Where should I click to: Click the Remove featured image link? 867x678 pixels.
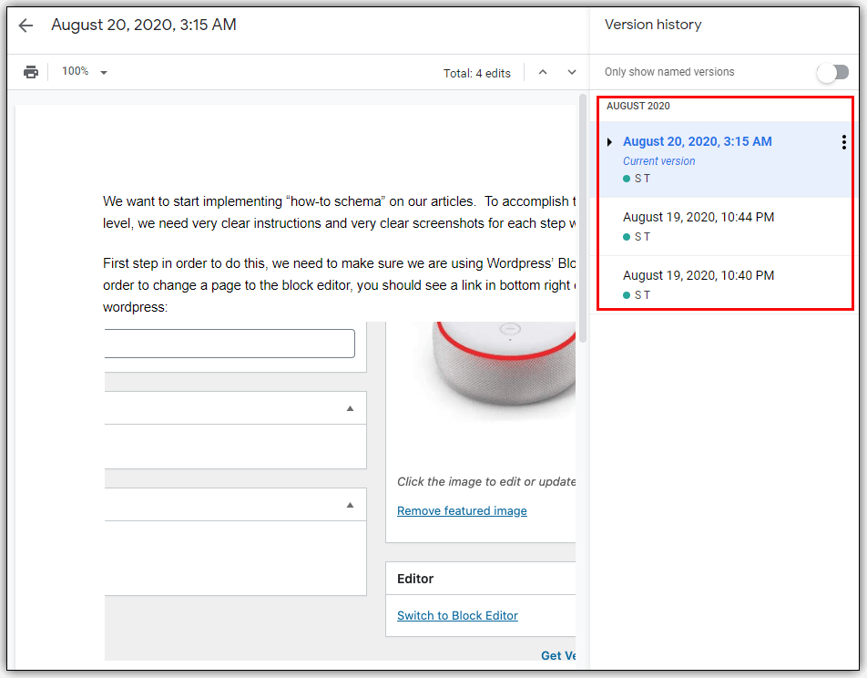(462, 511)
